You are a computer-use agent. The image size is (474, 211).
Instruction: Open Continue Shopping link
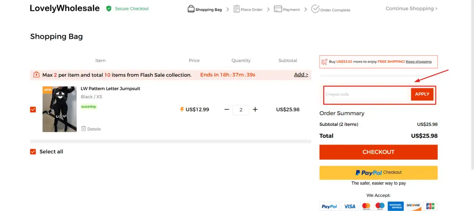411,8
